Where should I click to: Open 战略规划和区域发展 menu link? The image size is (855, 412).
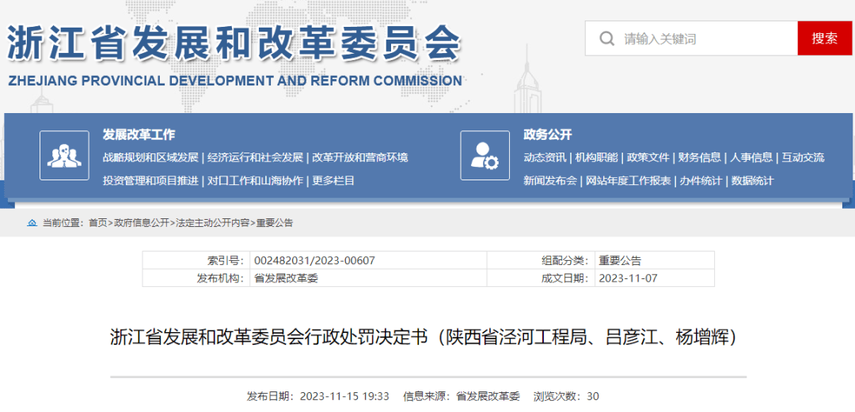(x=150, y=157)
